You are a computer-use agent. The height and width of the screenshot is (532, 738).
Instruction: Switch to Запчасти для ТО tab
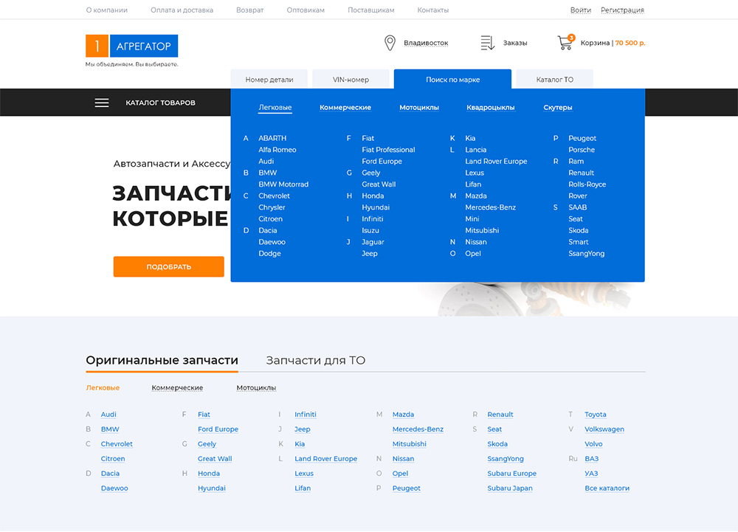[x=316, y=360]
